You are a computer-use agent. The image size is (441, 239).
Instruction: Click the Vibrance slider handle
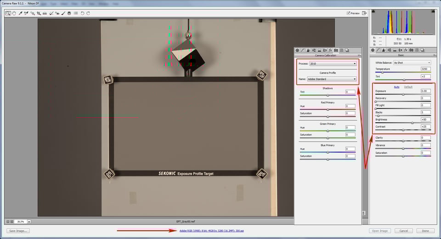[x=403, y=148]
